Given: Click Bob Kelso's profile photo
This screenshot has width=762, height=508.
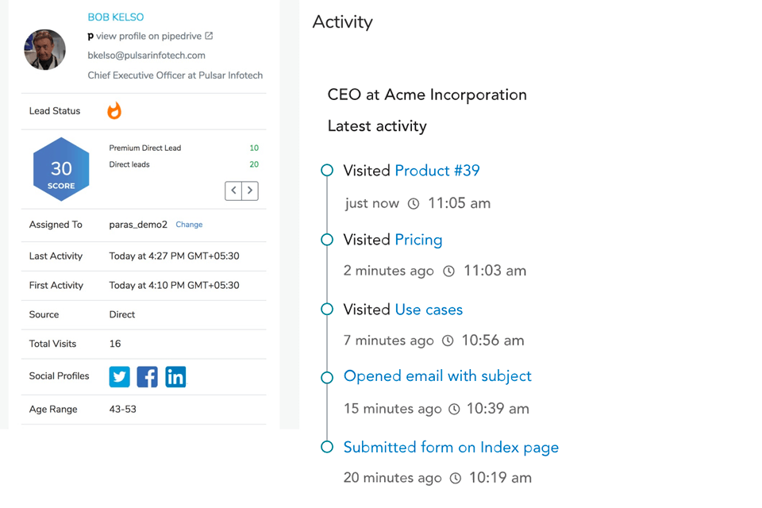Looking at the screenshot, I should coord(45,50).
